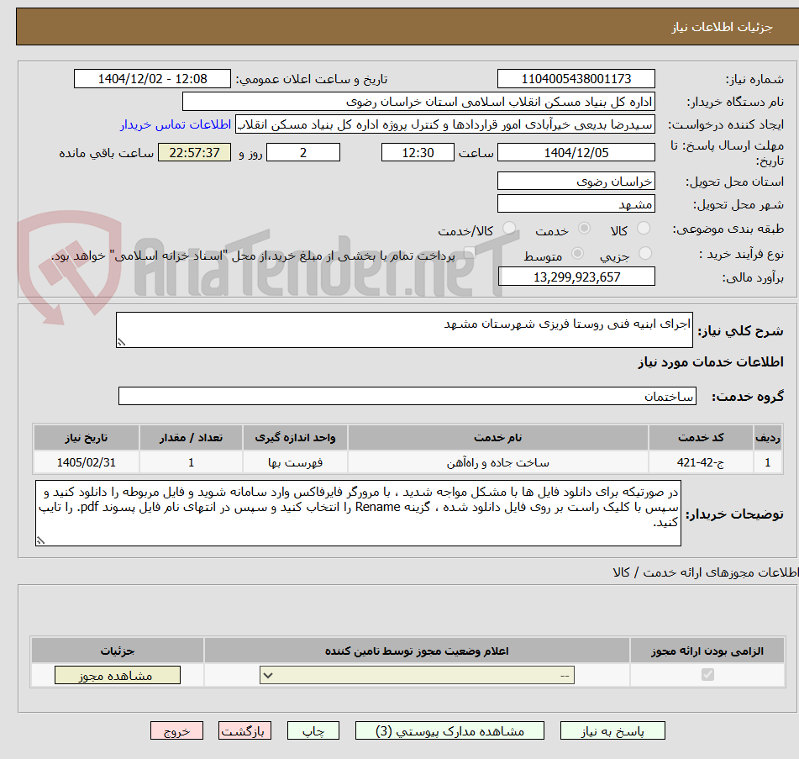This screenshot has width=799, height=759.
Task: Select the متوسط purchase type radio
Action: 577,253
